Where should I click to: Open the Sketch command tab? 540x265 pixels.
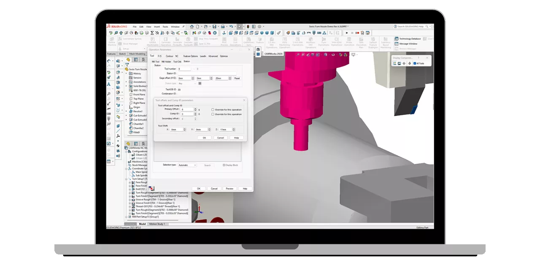pyautogui.click(x=122, y=54)
